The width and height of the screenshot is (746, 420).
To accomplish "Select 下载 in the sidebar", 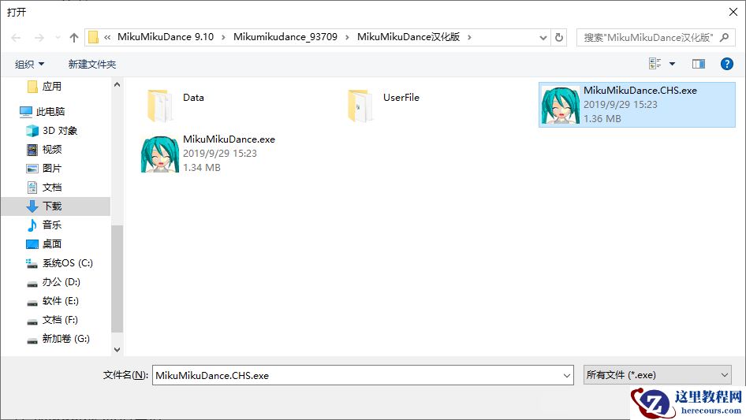I will (55, 206).
